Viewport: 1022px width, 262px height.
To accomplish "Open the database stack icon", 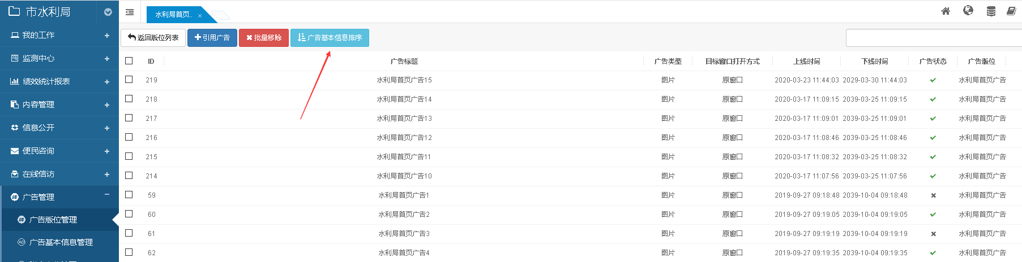I will click(x=991, y=11).
